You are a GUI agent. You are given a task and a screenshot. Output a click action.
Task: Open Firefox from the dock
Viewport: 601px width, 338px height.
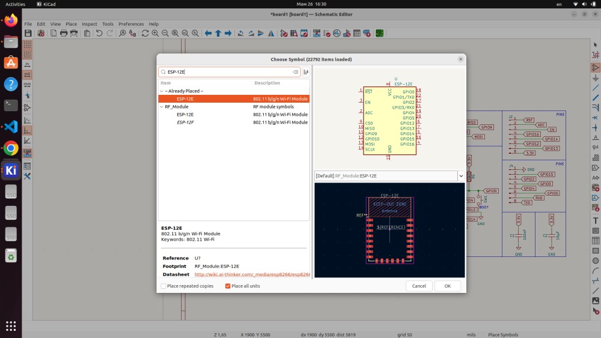pyautogui.click(x=11, y=20)
